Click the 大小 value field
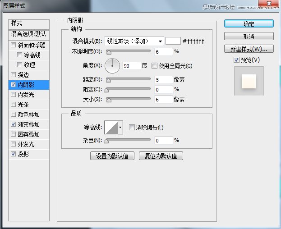This screenshot has width=281, height=229. click(163, 99)
